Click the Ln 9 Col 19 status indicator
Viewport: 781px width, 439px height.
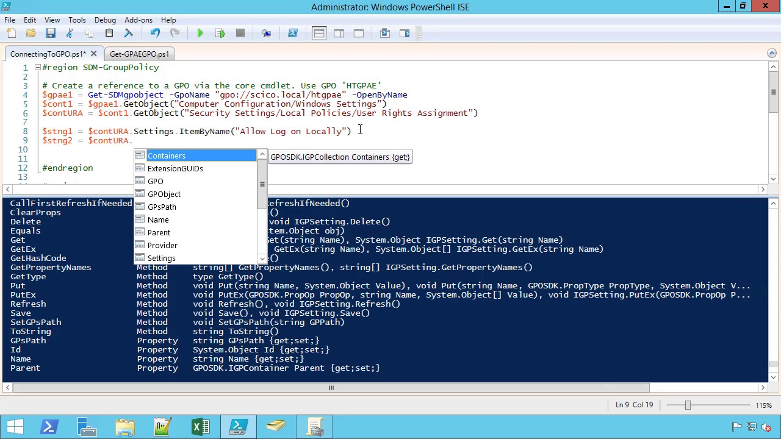coord(635,405)
